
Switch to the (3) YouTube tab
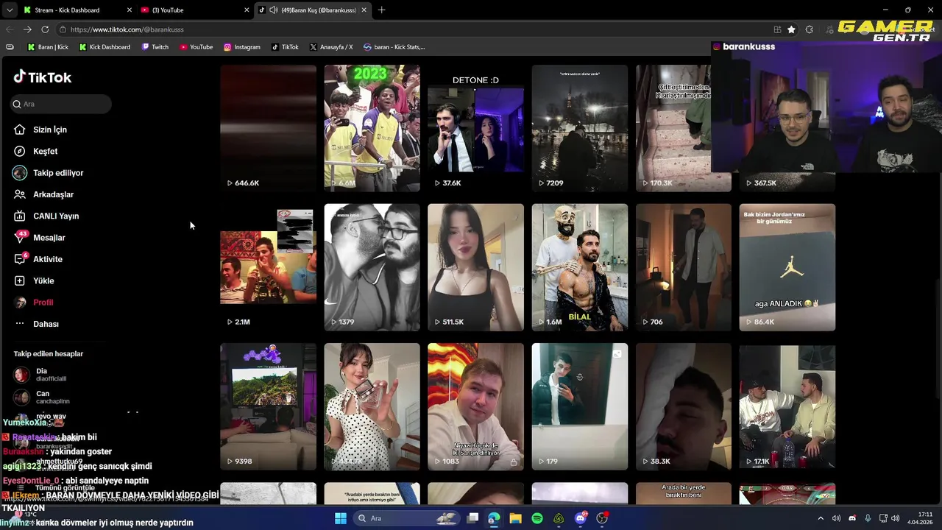click(x=195, y=10)
